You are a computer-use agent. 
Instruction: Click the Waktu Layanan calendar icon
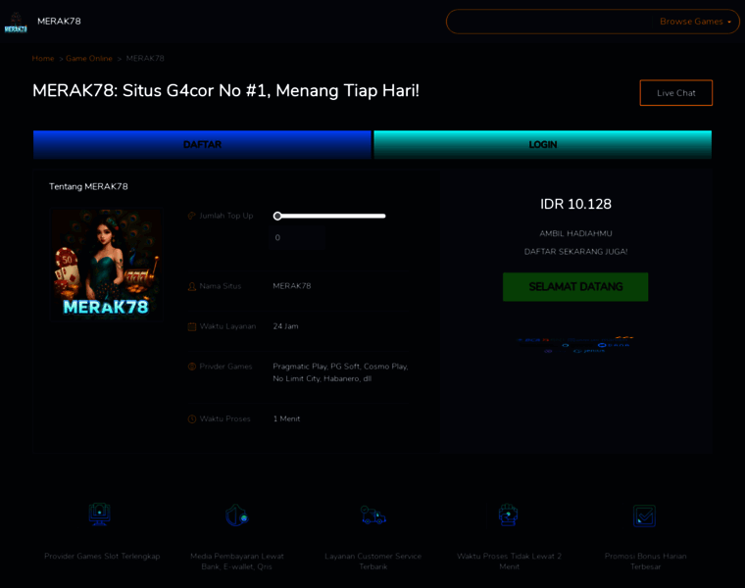click(192, 326)
